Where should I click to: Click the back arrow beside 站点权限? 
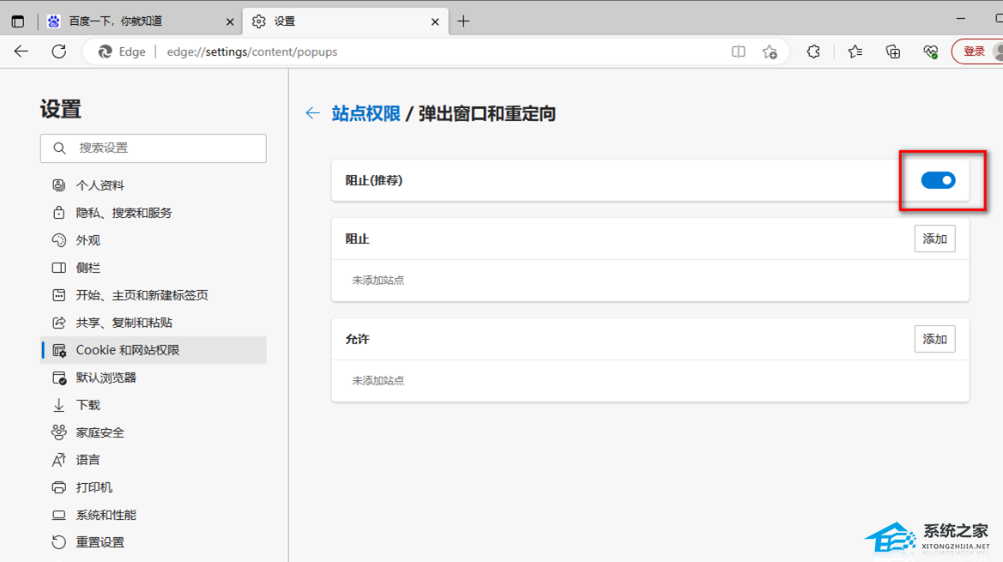[313, 113]
